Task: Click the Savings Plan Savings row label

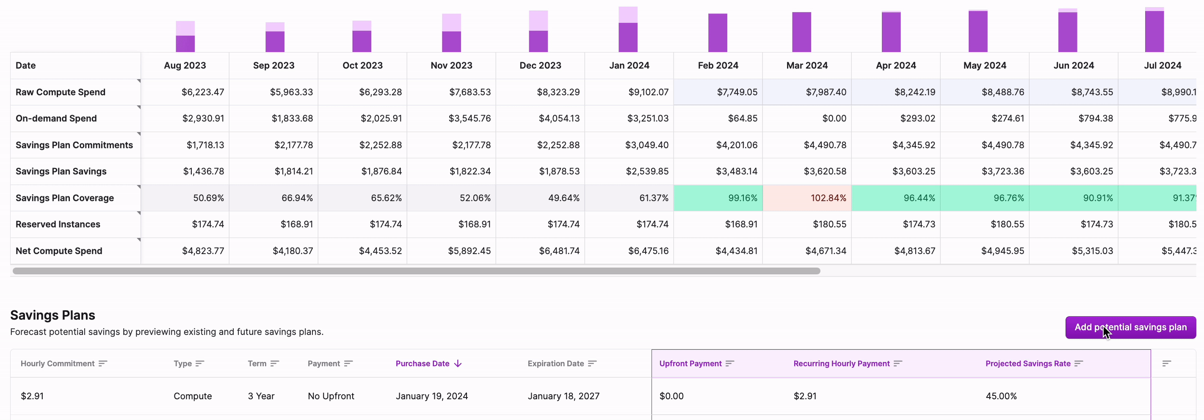Action: 61,171
